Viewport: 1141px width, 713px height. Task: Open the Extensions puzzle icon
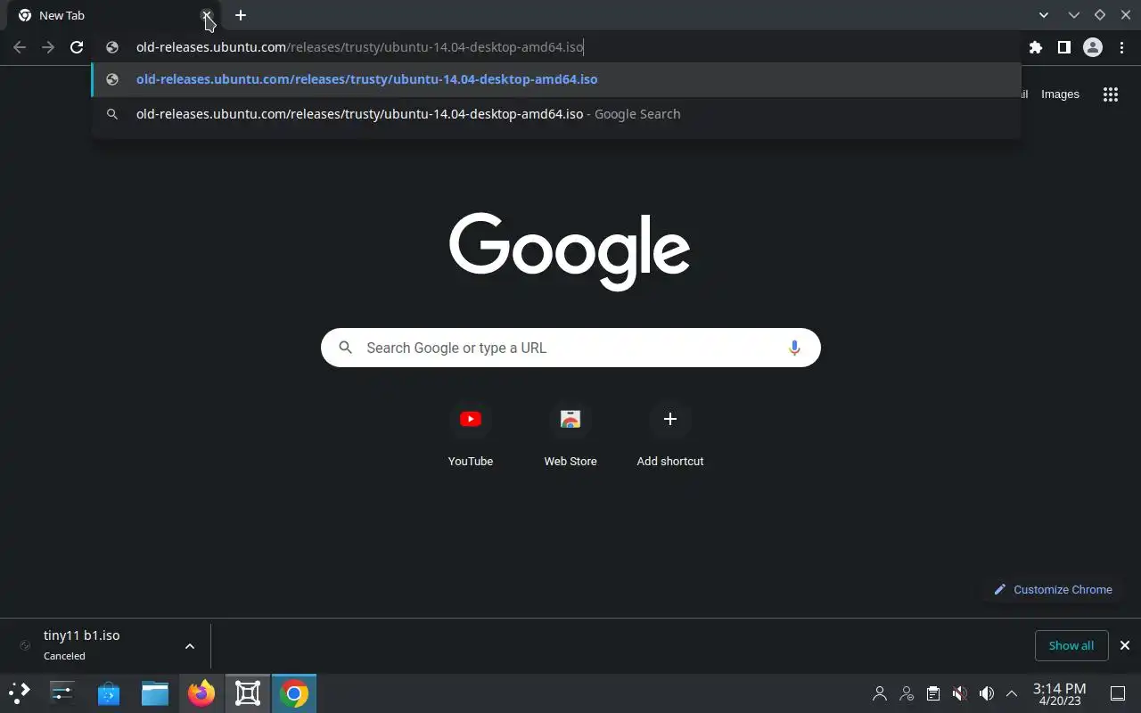1035,47
